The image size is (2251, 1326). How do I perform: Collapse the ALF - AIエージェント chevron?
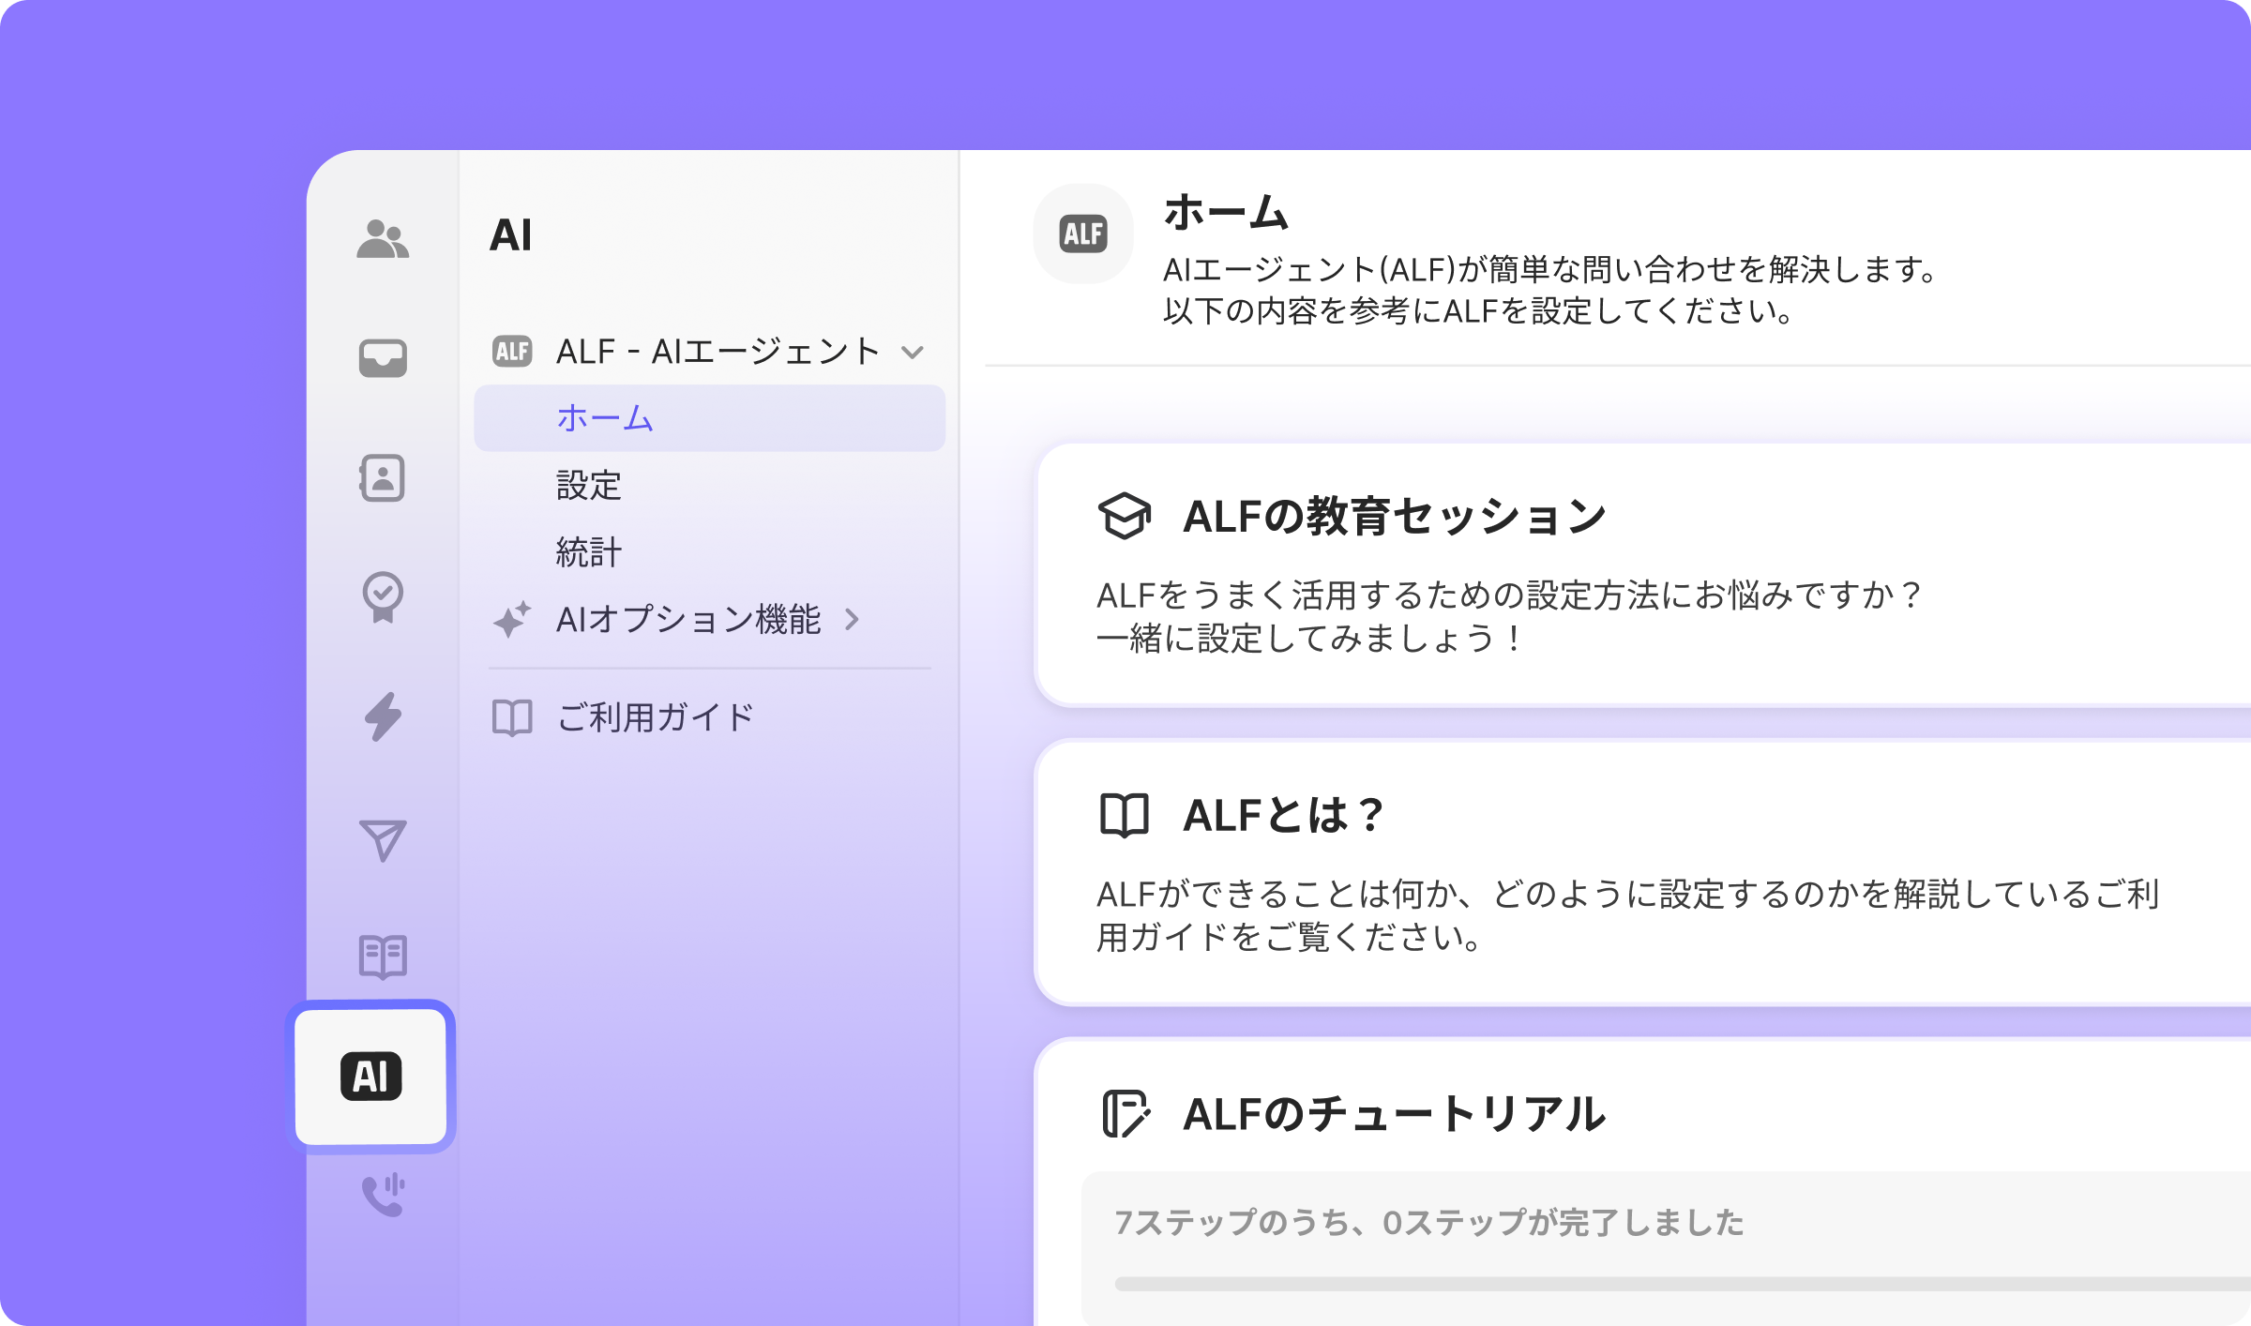click(913, 353)
